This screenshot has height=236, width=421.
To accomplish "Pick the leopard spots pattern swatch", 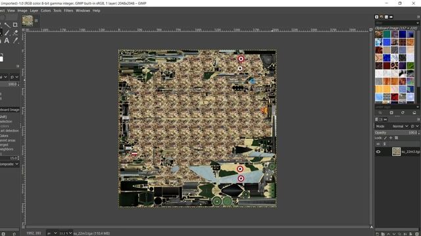I will [395, 66].
